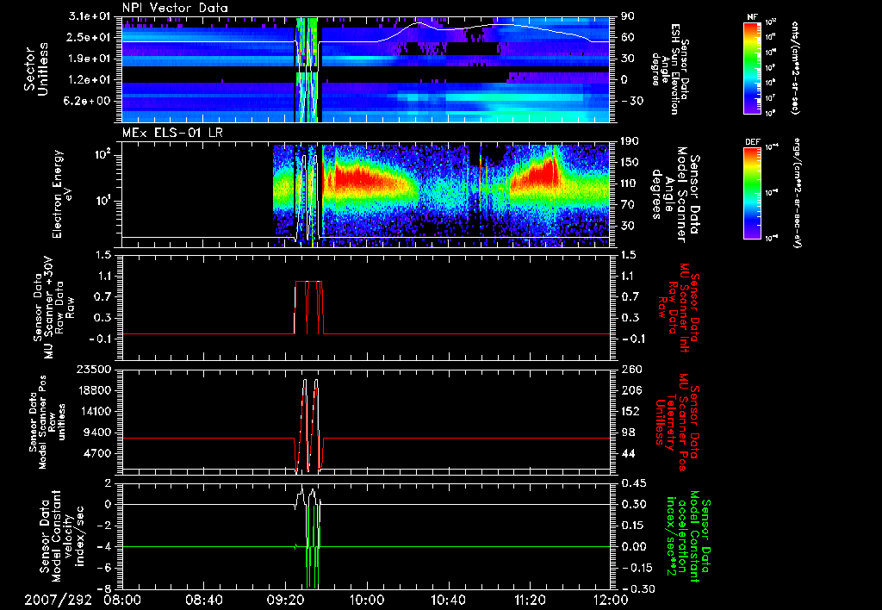Click the "150" scanner angle tick label
The width and height of the screenshot is (882, 610).
pyautogui.click(x=630, y=162)
